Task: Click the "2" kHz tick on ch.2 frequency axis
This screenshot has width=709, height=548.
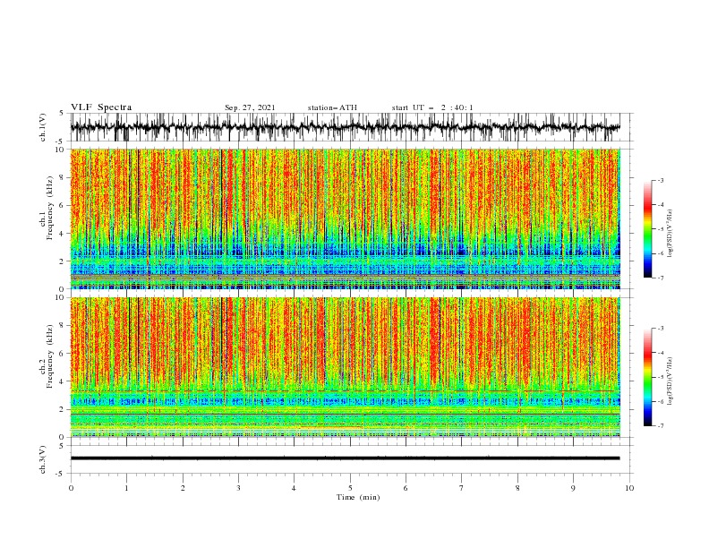Action: 62,409
